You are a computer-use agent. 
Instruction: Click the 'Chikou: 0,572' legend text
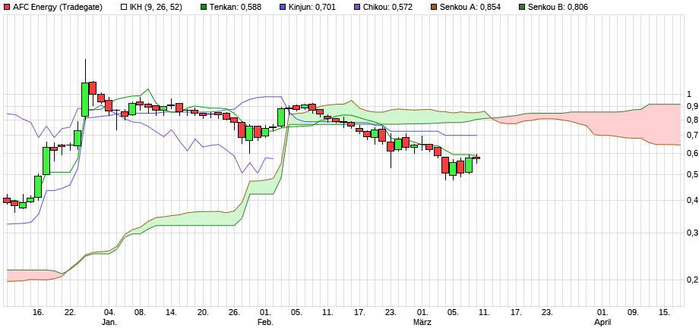click(x=388, y=7)
